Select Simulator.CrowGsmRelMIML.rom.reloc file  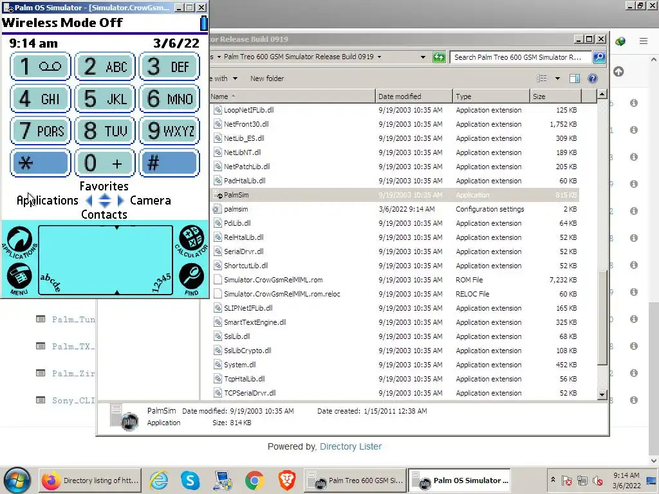[394, 294]
